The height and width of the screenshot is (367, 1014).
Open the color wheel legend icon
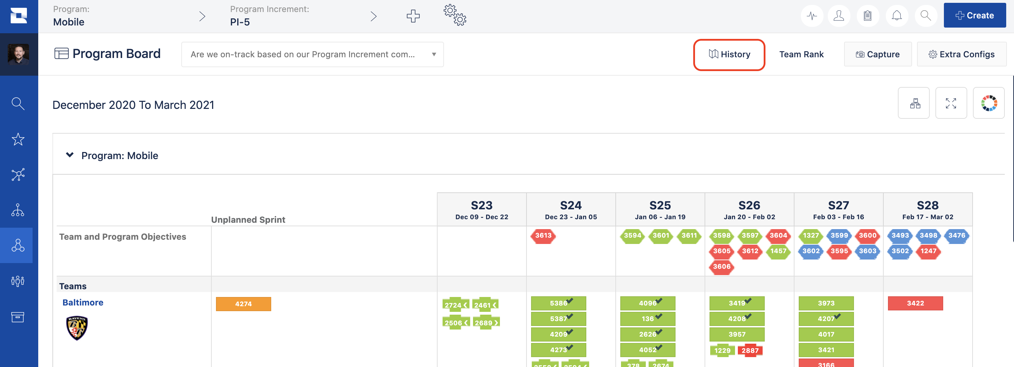(x=989, y=103)
